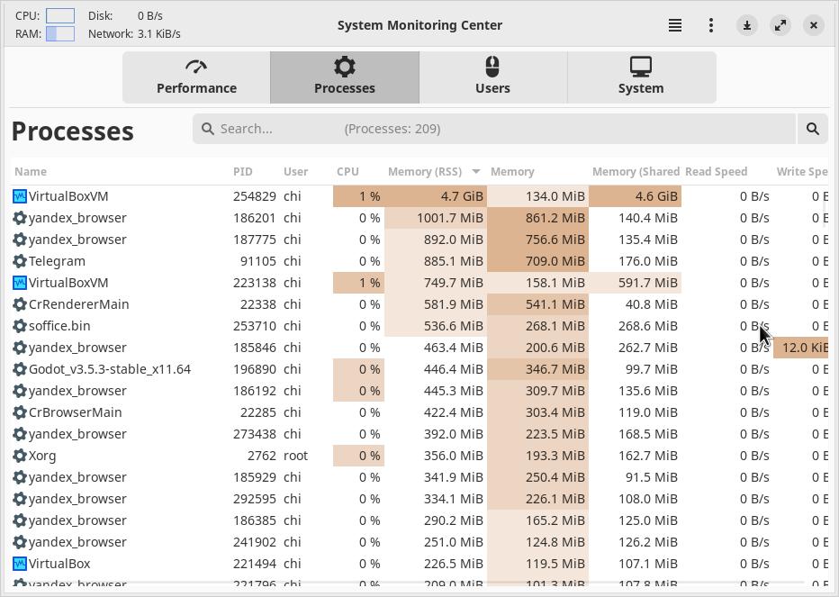The width and height of the screenshot is (839, 597).
Task: Switch to the Users tab
Action: [492, 77]
